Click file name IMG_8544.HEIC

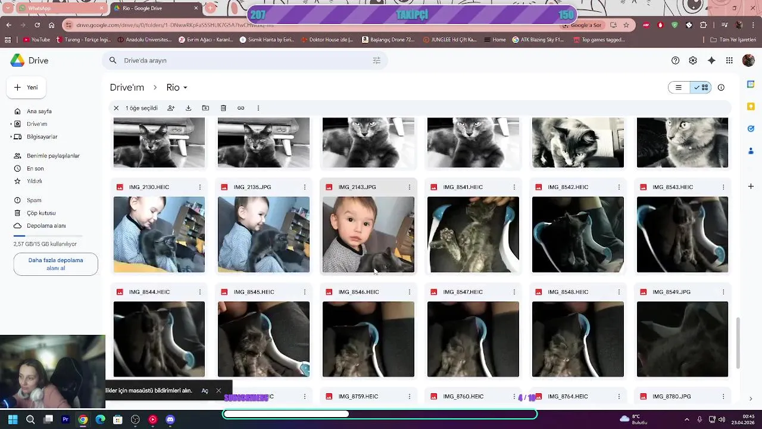(149, 292)
